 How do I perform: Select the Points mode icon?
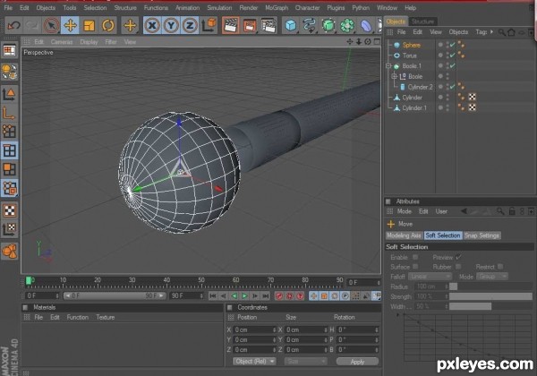9,132
